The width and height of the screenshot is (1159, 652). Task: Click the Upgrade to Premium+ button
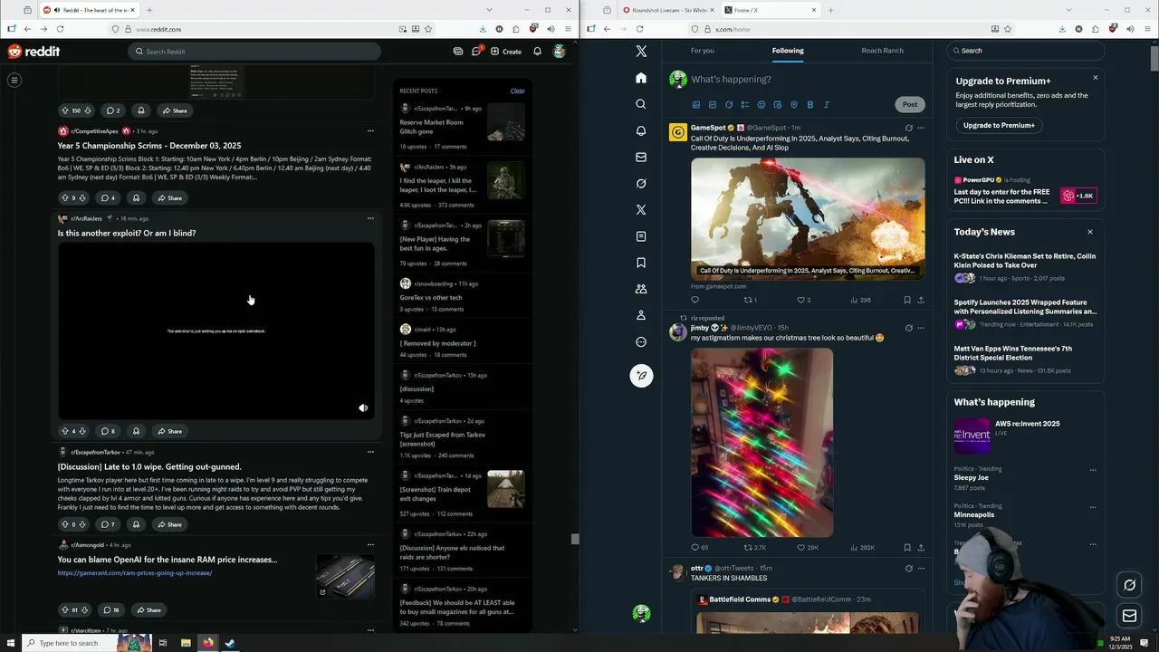coord(999,125)
